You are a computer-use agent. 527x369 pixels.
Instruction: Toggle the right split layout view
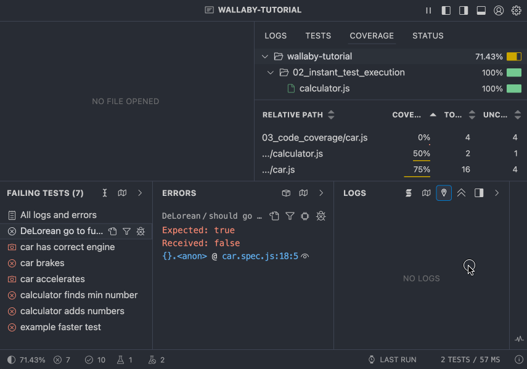click(x=463, y=10)
